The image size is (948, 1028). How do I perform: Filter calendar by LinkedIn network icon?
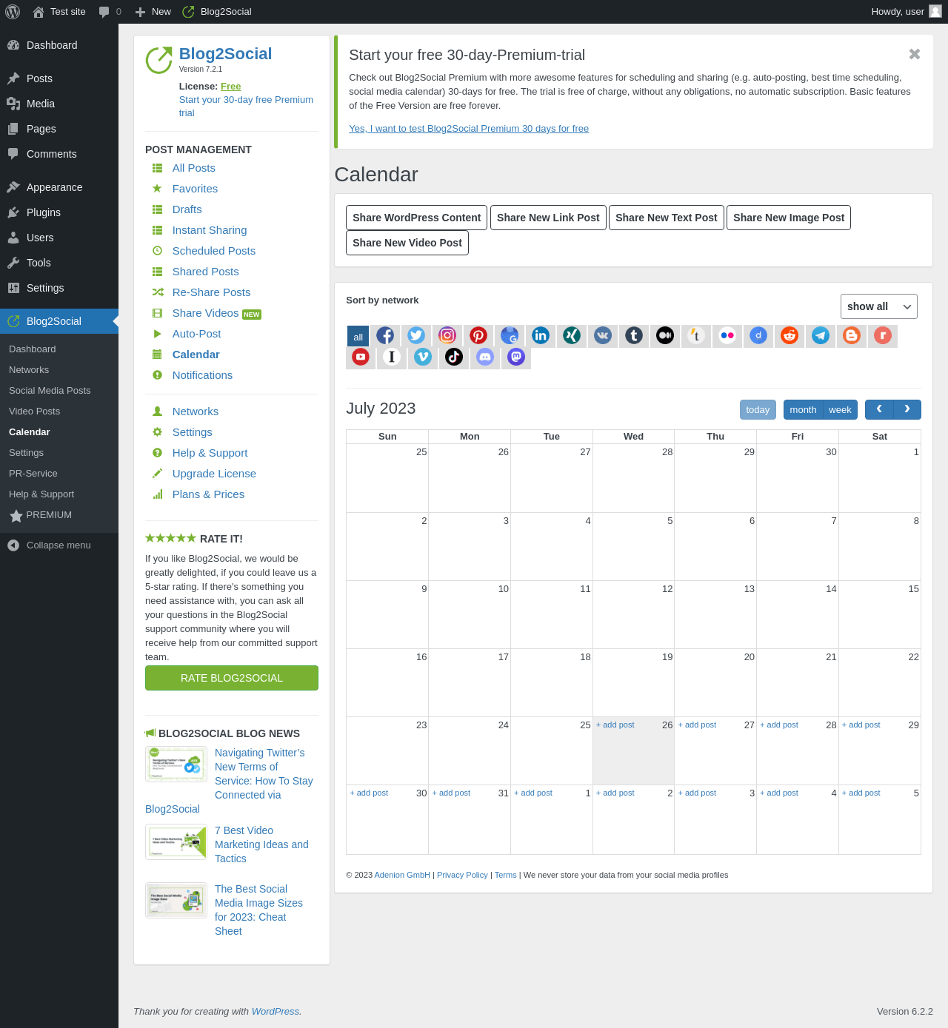tap(541, 335)
